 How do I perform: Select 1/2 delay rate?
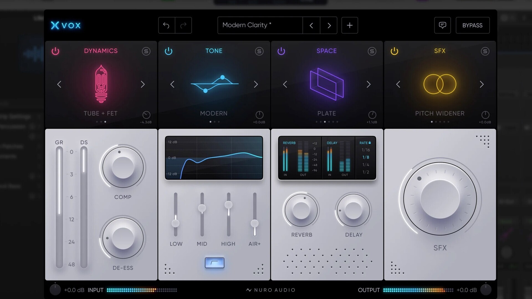click(366, 172)
